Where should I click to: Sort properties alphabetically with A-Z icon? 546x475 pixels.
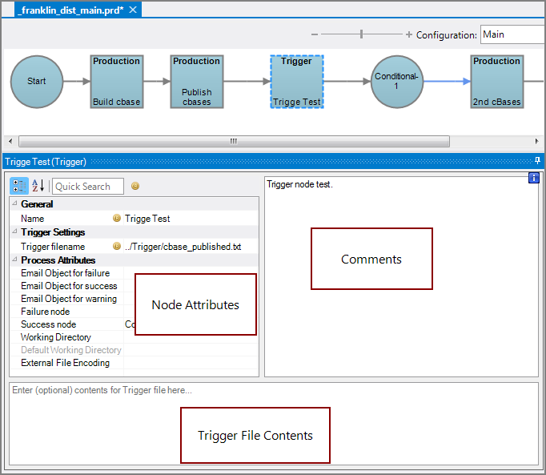pyautogui.click(x=38, y=186)
